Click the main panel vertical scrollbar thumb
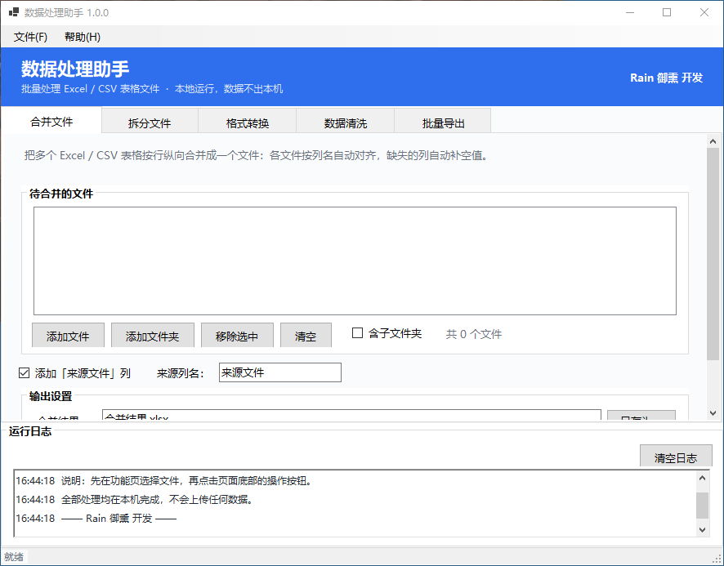The image size is (724, 566). point(713,254)
